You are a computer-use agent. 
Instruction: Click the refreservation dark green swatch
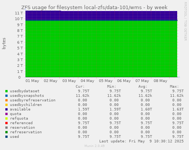(x=6, y=132)
